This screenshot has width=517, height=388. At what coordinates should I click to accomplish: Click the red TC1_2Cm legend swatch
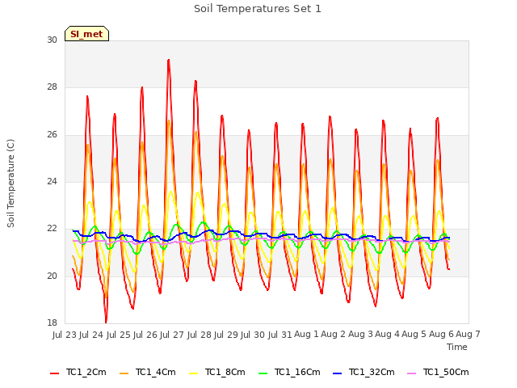(54, 373)
